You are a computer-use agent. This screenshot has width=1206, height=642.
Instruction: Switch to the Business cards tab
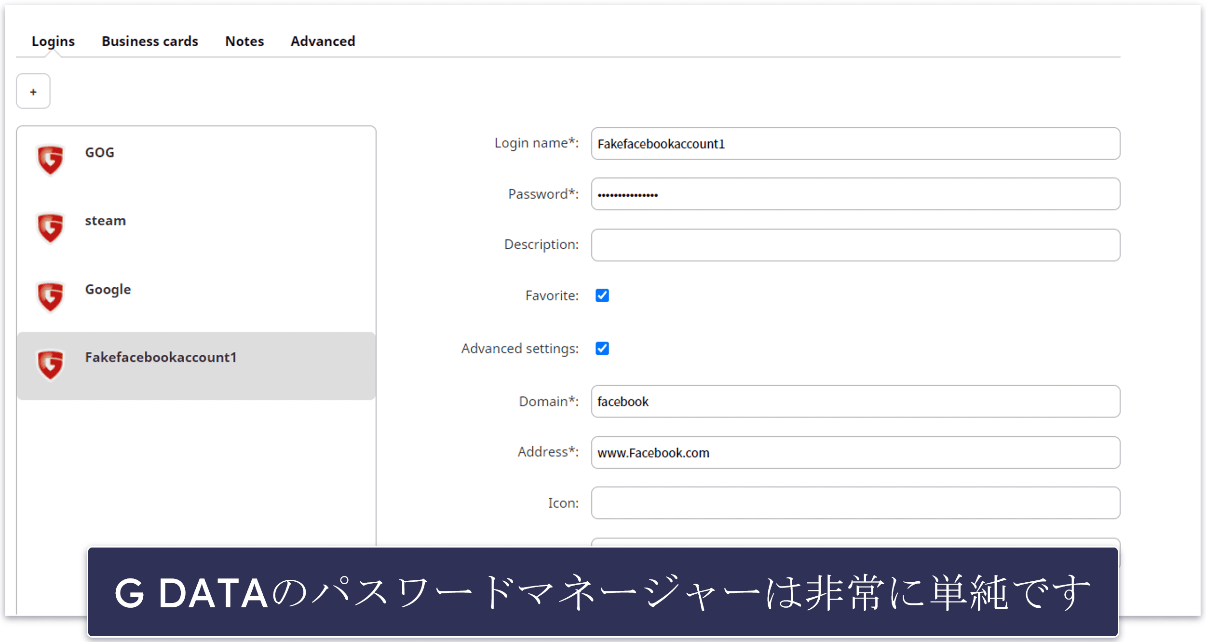[x=150, y=41]
